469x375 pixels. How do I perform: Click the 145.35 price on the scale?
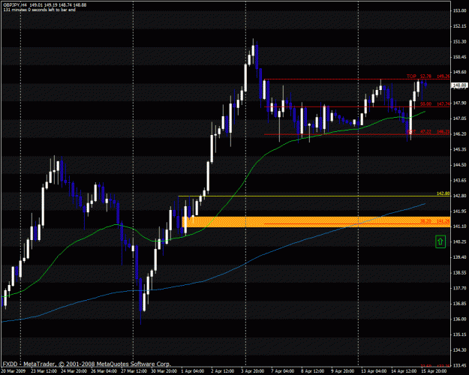[x=460, y=149]
